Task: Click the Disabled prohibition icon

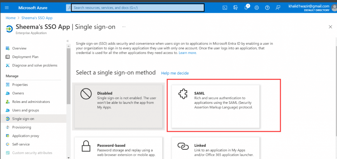Action: pos(86,94)
